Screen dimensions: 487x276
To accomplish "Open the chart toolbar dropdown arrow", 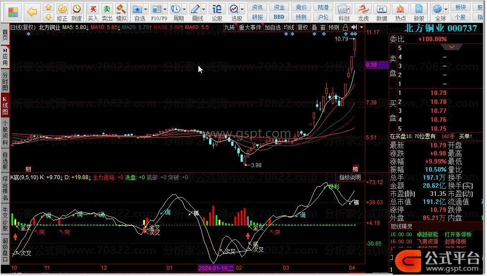I will click(x=361, y=27).
